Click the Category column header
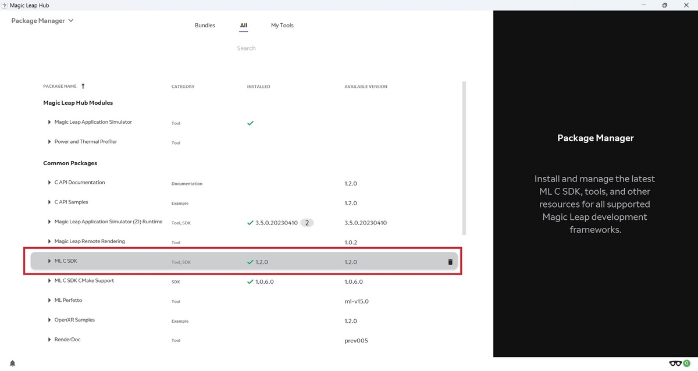 click(183, 87)
